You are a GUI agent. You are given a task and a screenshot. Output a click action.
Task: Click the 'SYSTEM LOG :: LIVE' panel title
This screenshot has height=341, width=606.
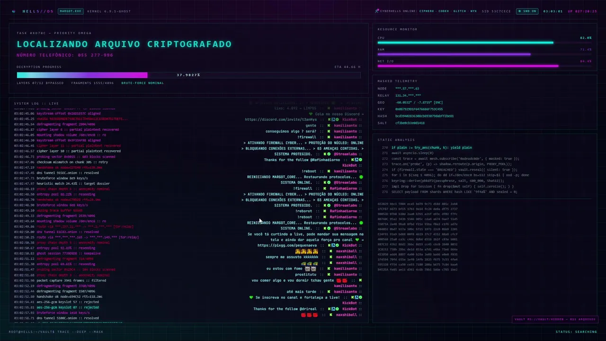tap(36, 103)
